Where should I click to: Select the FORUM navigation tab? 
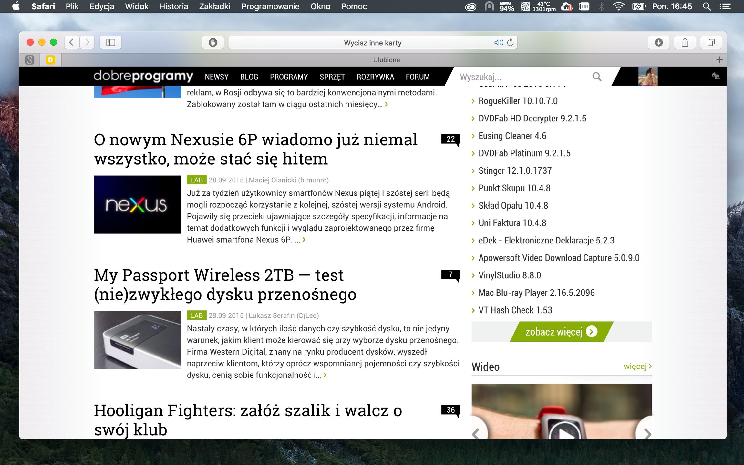pyautogui.click(x=418, y=77)
